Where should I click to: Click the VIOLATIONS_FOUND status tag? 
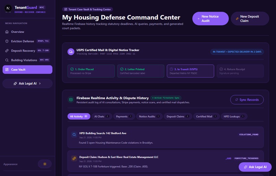[249, 135]
